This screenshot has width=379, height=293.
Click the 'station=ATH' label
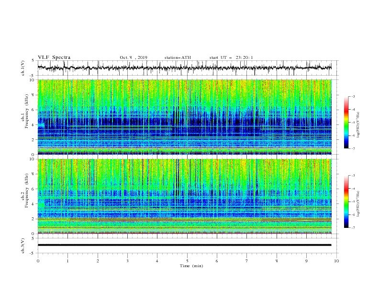tap(178, 57)
